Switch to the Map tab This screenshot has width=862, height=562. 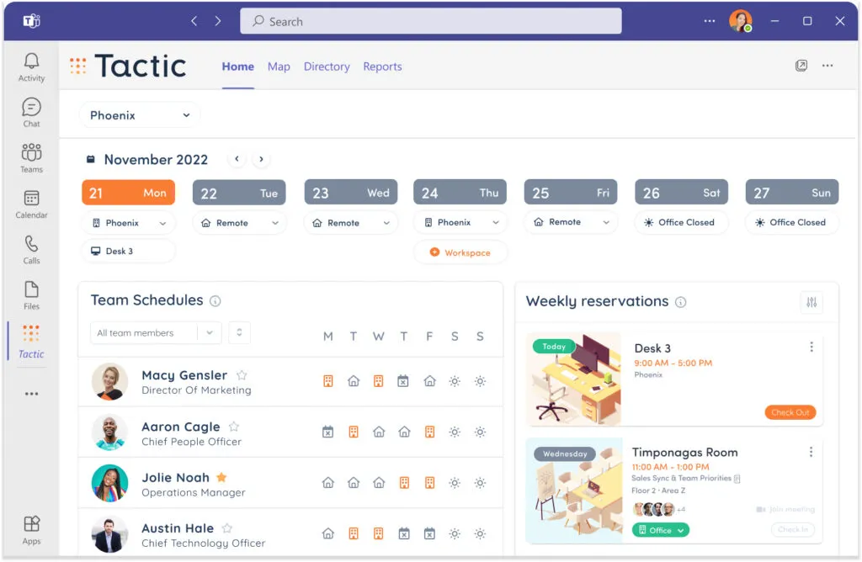point(279,66)
